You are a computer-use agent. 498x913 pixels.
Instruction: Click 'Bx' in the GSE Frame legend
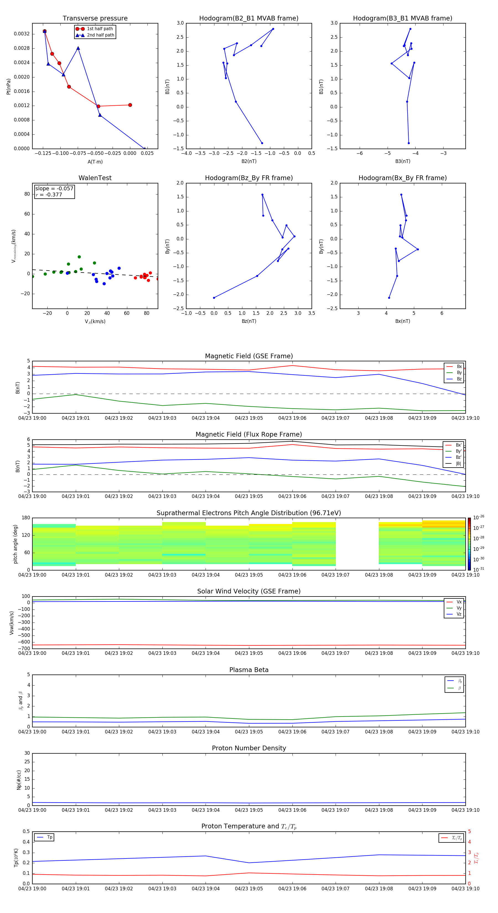(x=454, y=367)
